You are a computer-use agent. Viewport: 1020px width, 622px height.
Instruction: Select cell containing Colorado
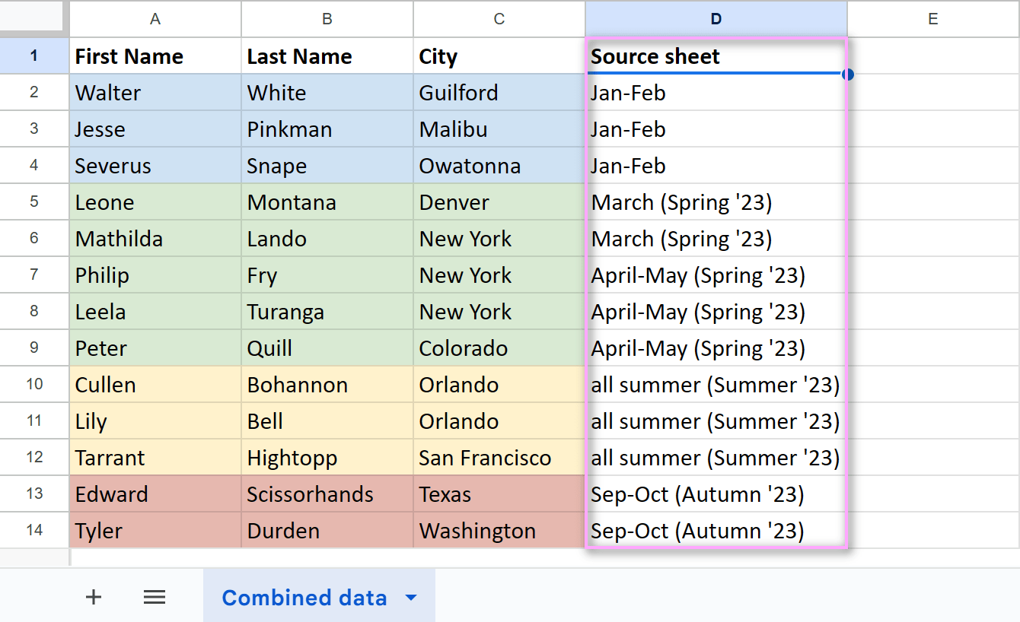[x=499, y=348]
